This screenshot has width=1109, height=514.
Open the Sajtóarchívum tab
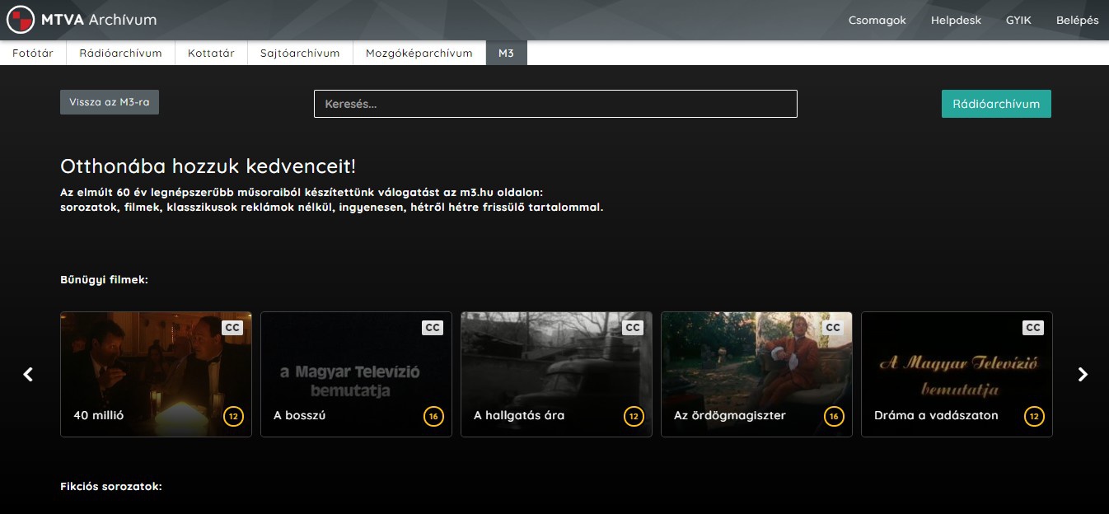pos(300,53)
